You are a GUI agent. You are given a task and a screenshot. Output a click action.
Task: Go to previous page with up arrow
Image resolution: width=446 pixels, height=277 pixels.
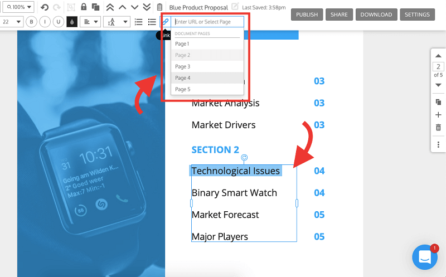click(438, 56)
